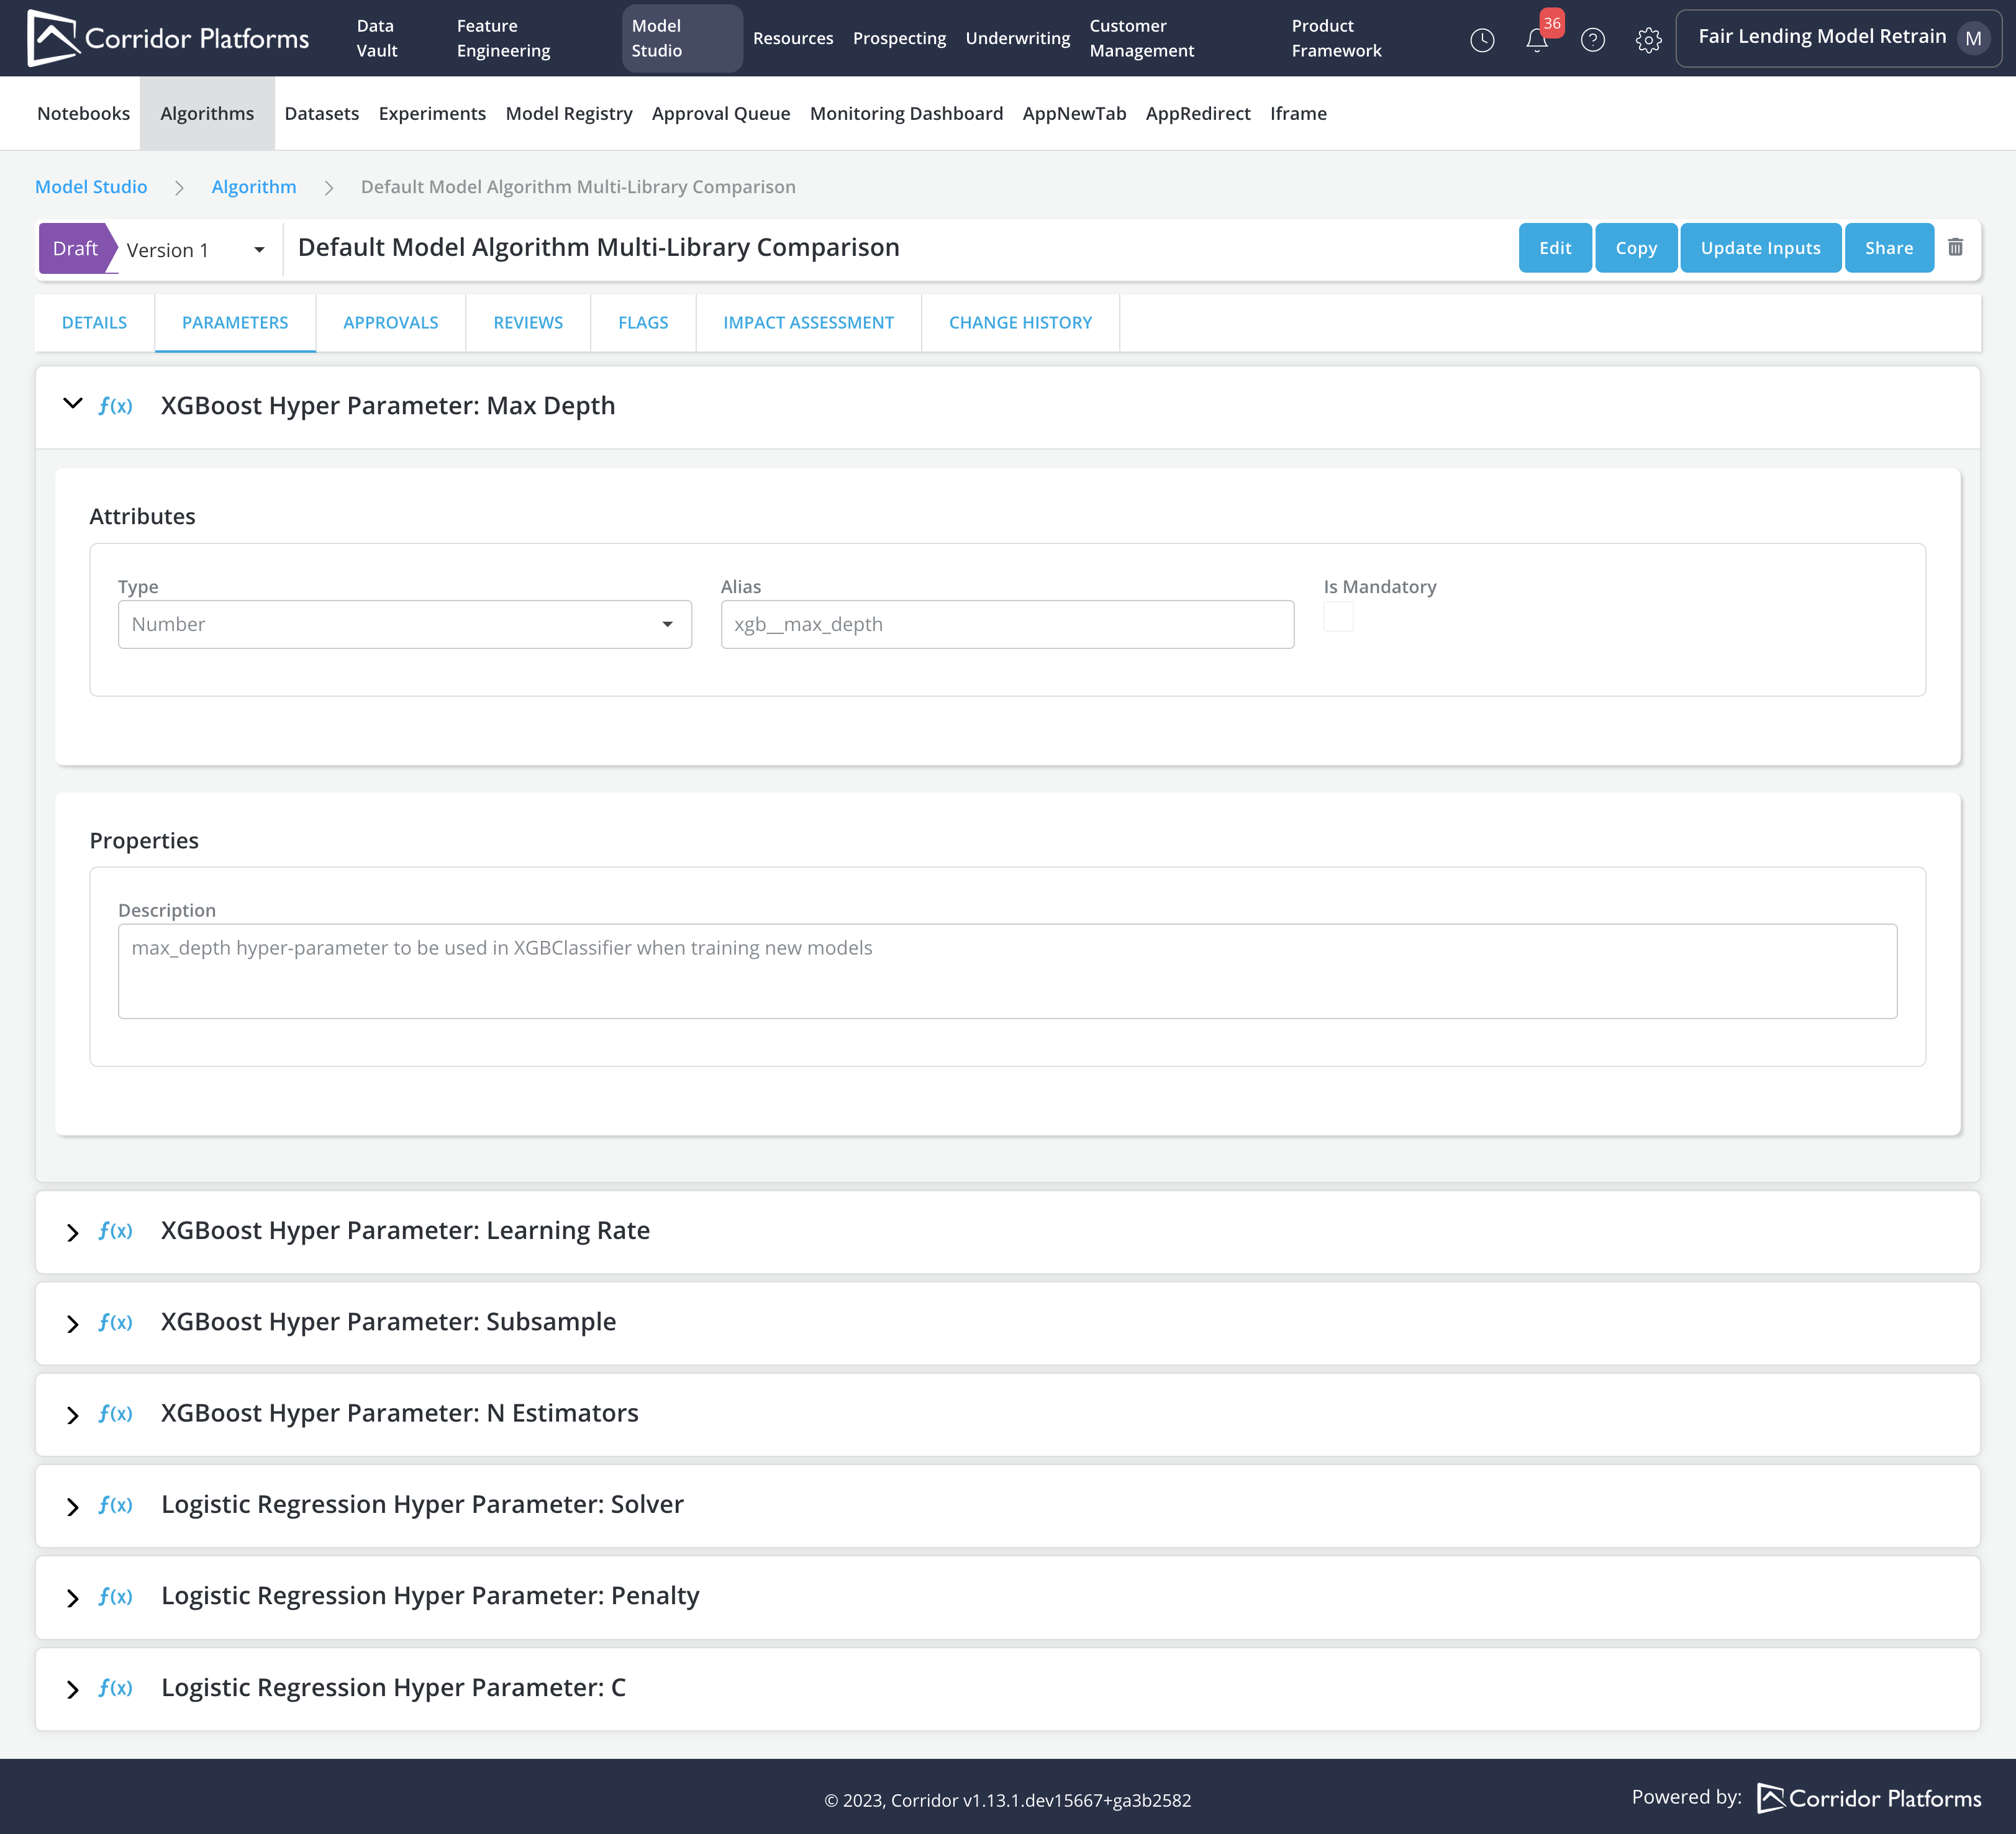The height and width of the screenshot is (1834, 2016).
Task: Go to Model Studio breadcrumb link
Action: pyautogui.click(x=91, y=187)
